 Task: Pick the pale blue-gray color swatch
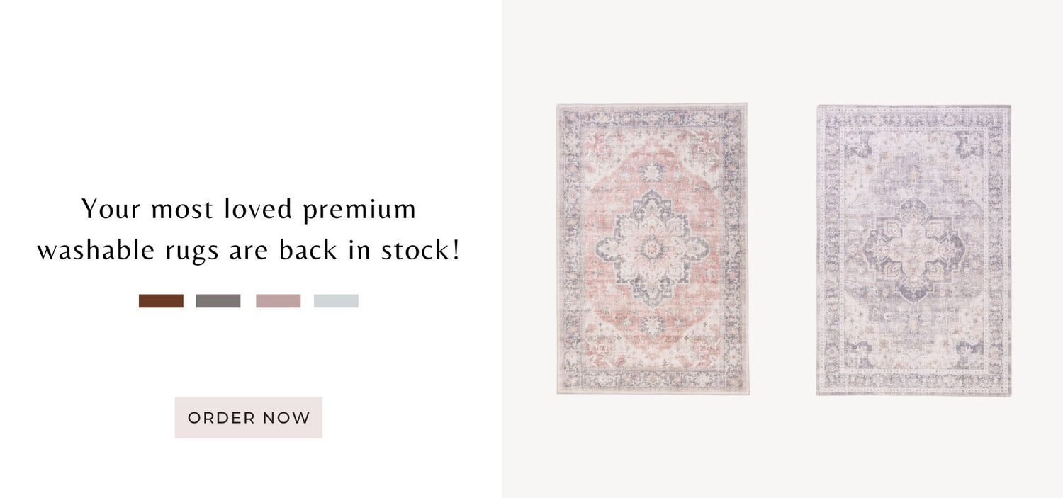[x=336, y=301]
